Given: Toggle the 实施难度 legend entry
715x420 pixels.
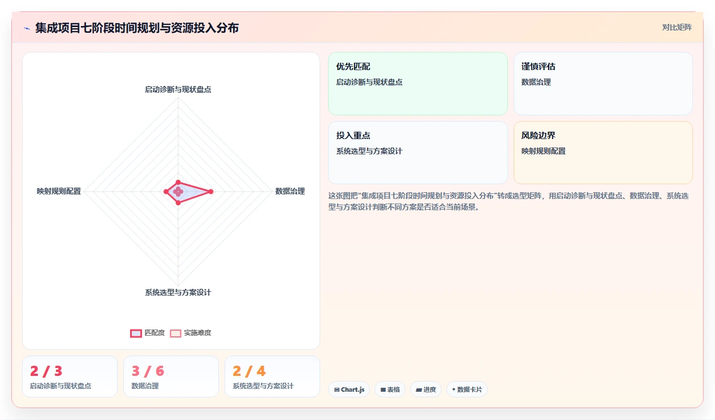Looking at the screenshot, I should [x=191, y=333].
